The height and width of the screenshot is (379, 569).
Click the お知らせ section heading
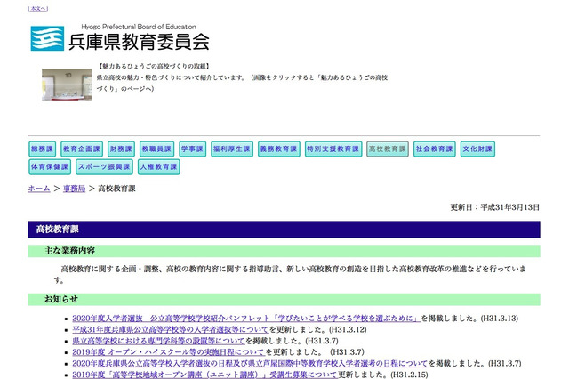click(x=284, y=300)
